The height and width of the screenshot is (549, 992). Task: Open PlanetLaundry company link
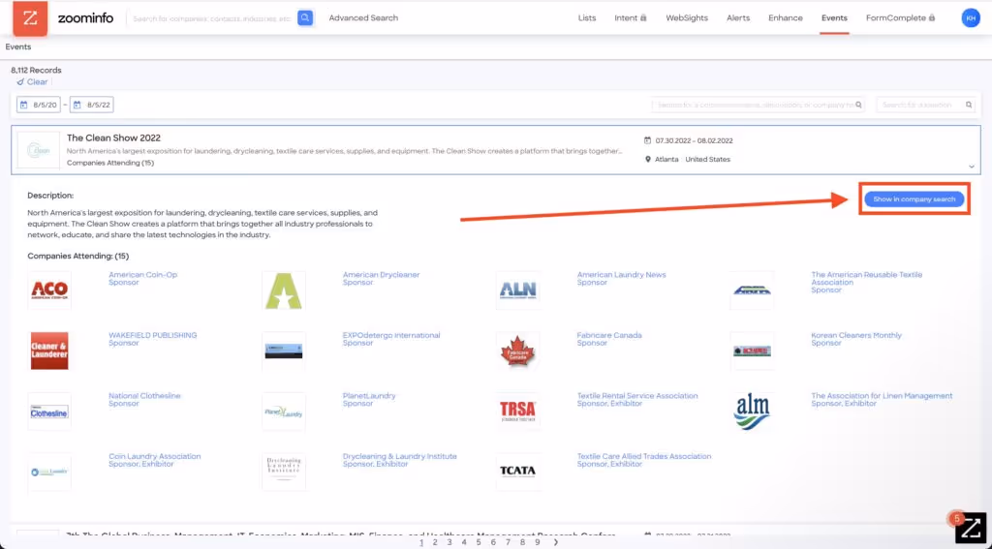tap(369, 396)
